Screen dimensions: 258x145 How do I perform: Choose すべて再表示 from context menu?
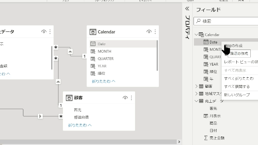(240, 70)
